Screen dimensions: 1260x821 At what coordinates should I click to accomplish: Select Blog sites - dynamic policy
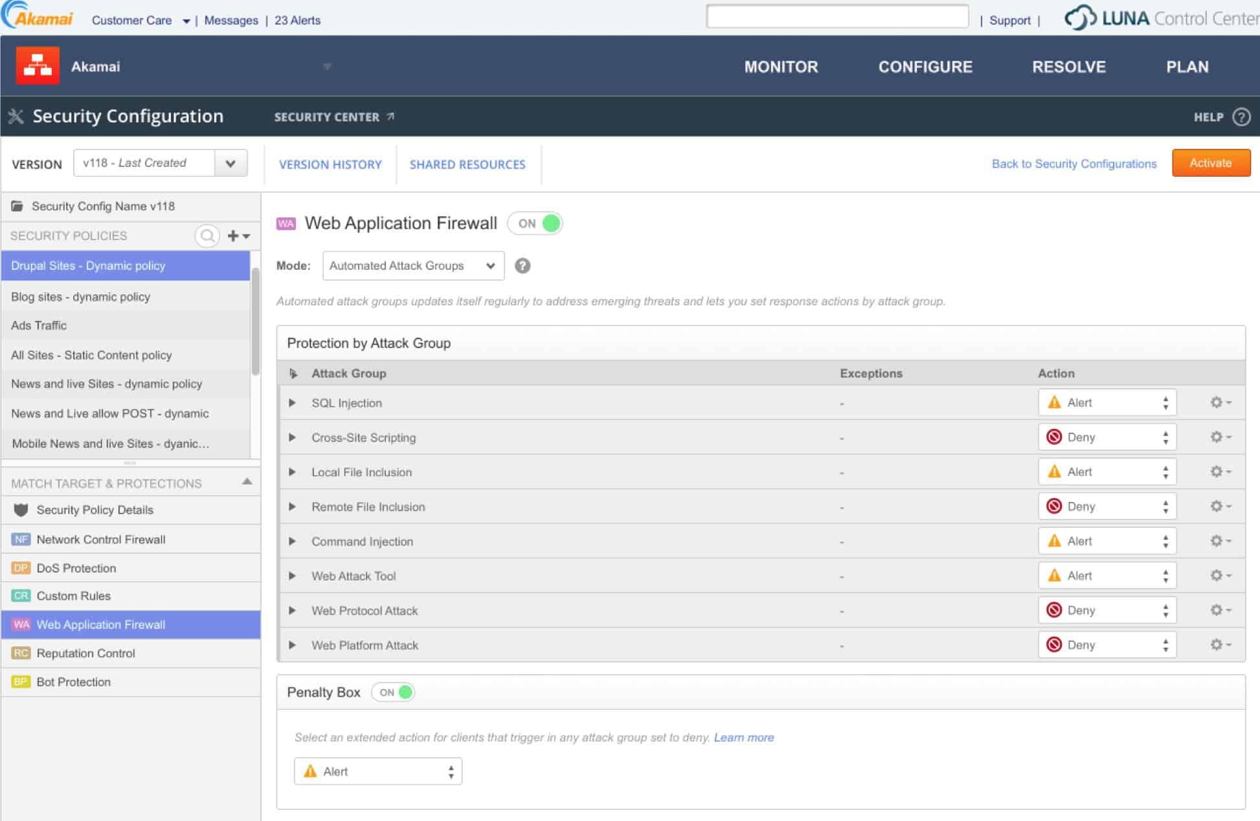tap(126, 296)
